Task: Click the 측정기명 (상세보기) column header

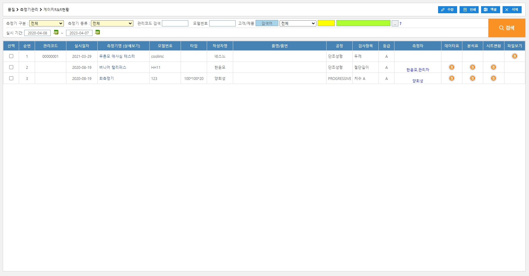Action: (123, 46)
